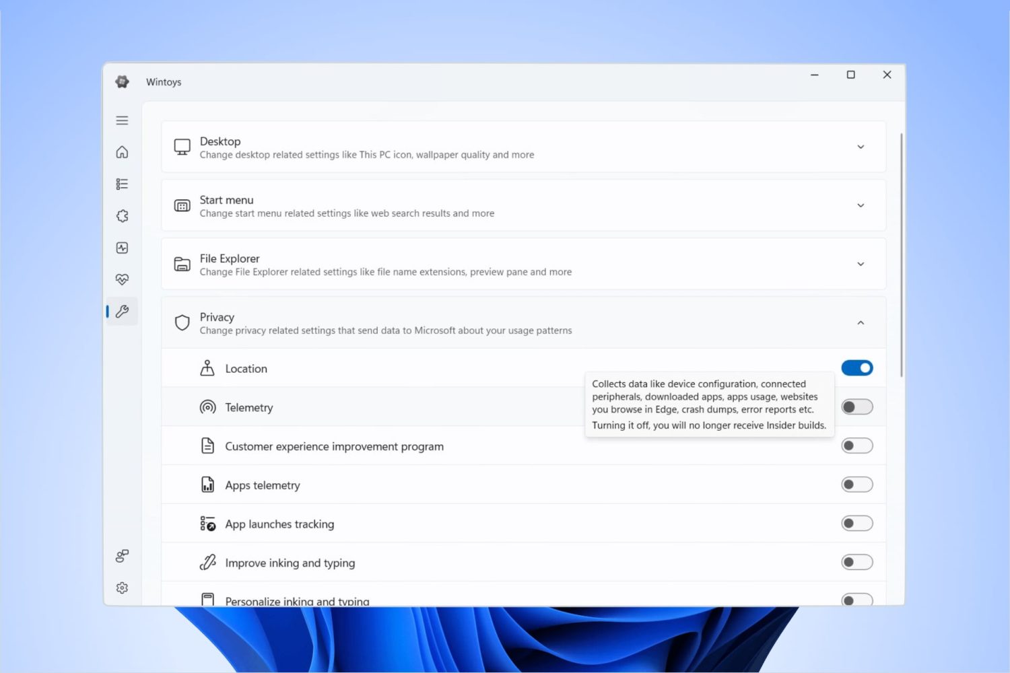This screenshot has width=1010, height=673.
Task: Click the App launches tracking icon
Action: click(x=207, y=524)
